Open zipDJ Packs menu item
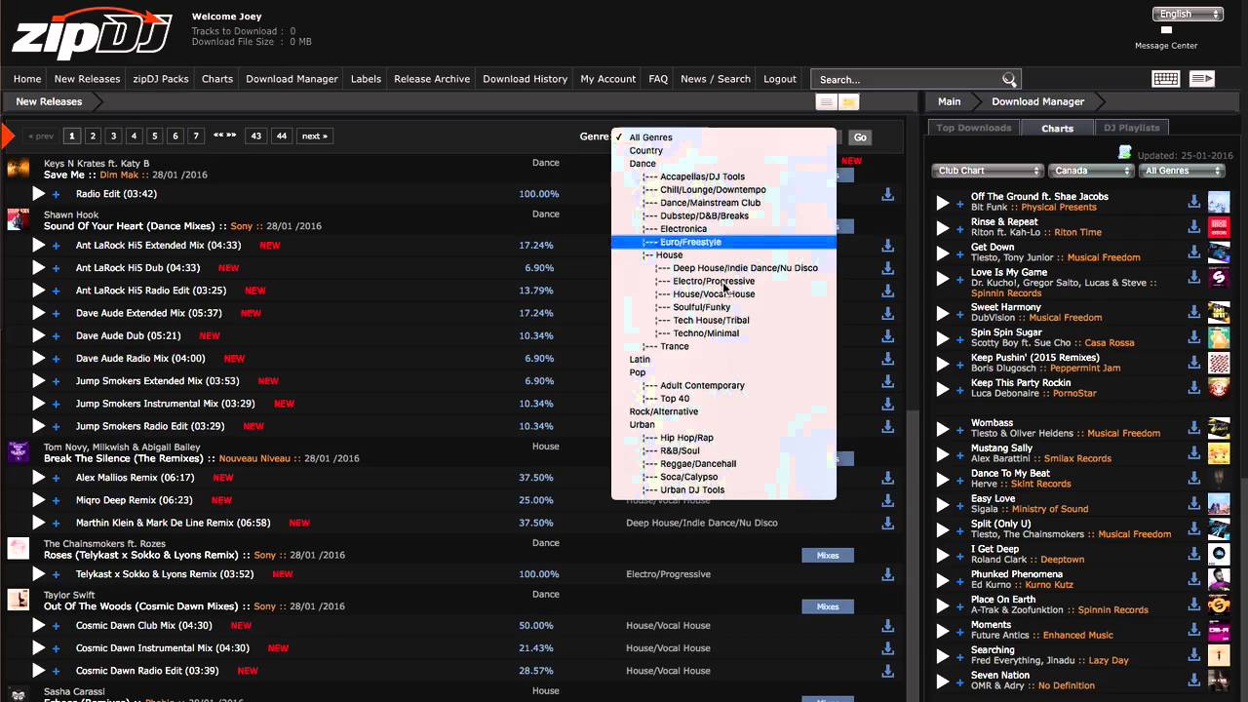1248x702 pixels. point(161,79)
